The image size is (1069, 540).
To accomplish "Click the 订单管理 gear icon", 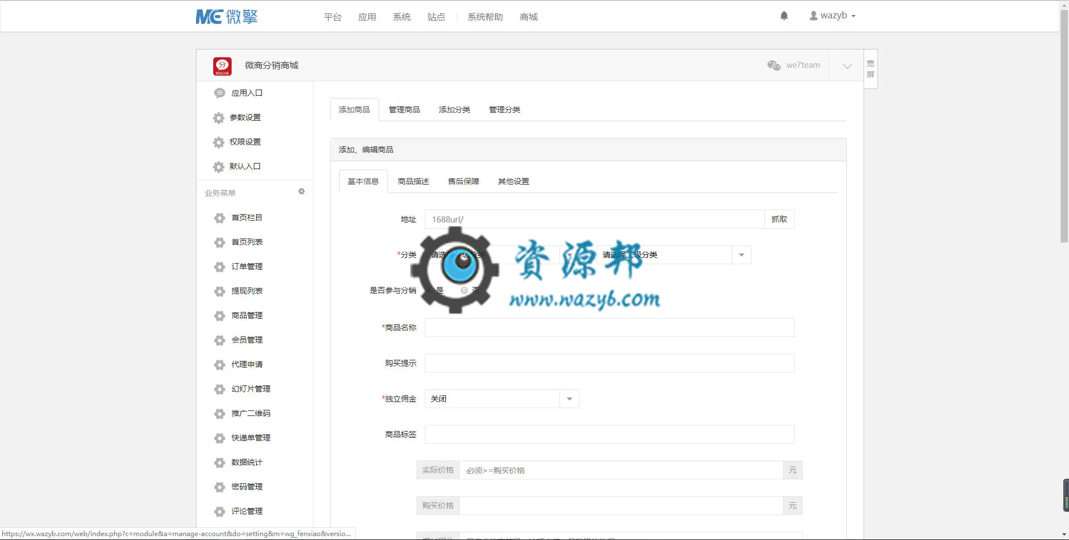I will [220, 267].
